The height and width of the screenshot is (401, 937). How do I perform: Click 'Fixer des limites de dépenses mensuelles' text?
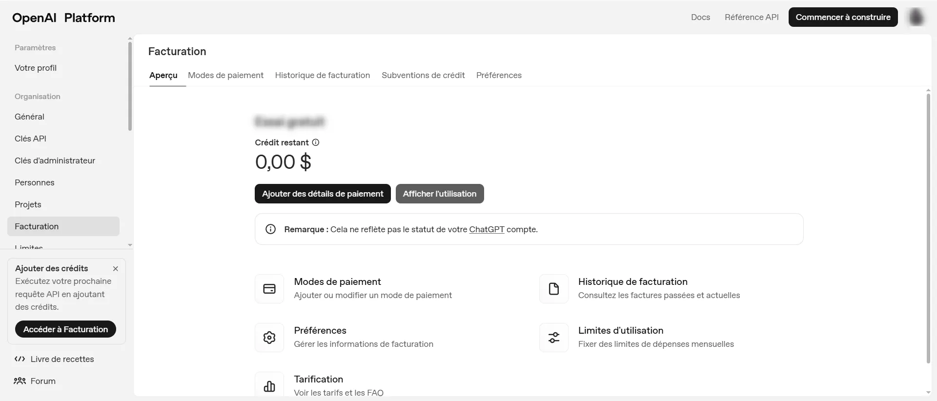656,344
